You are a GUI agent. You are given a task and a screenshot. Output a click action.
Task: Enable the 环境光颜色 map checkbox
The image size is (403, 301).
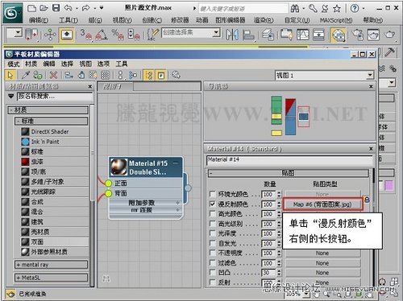click(212, 194)
